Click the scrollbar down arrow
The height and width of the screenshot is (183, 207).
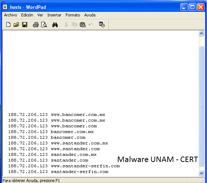202,173
